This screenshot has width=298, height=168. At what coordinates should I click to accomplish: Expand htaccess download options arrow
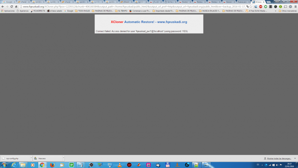(63, 158)
